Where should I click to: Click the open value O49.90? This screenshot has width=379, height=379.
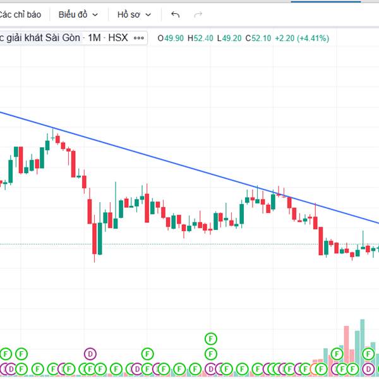171,38
